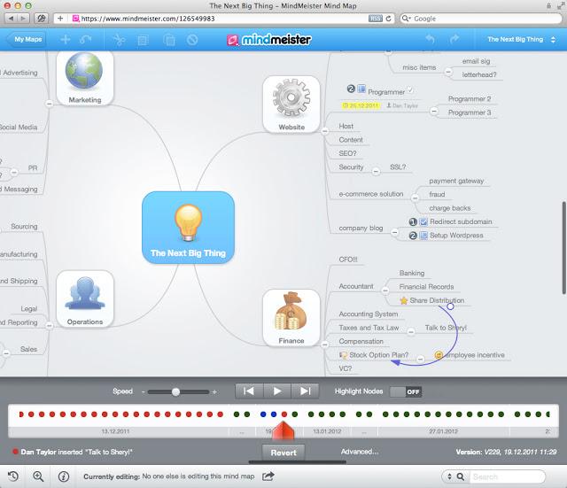Collapse the Marketing branch
This screenshot has height=488, width=567.
50,104
